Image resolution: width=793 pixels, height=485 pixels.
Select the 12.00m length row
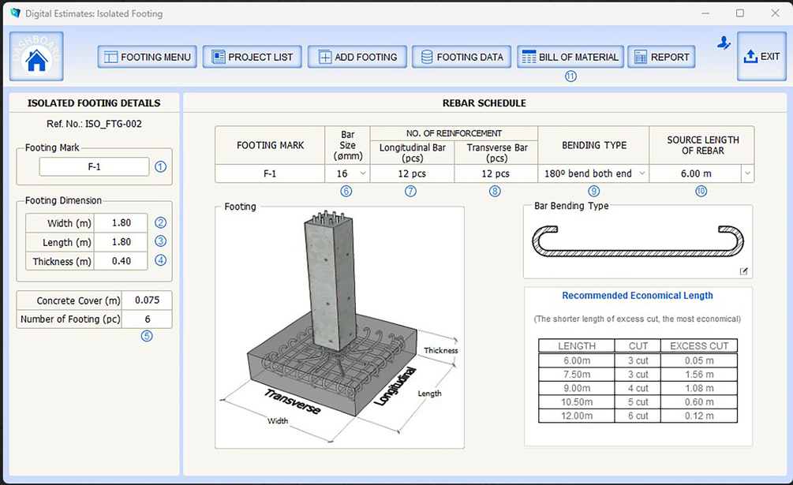(x=638, y=416)
